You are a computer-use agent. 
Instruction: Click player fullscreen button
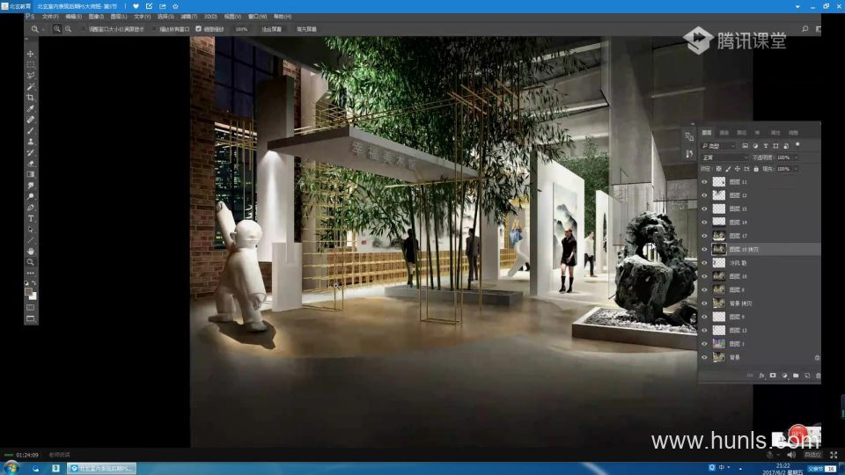tap(834, 455)
